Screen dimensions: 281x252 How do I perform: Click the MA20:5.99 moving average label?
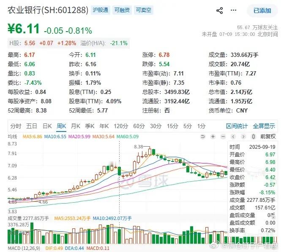(x=79, y=137)
